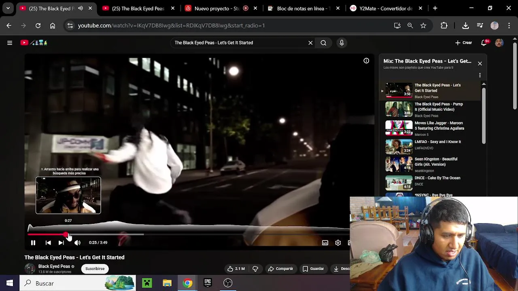Open the Crear upload menu
518x291 pixels.
pos(463,42)
